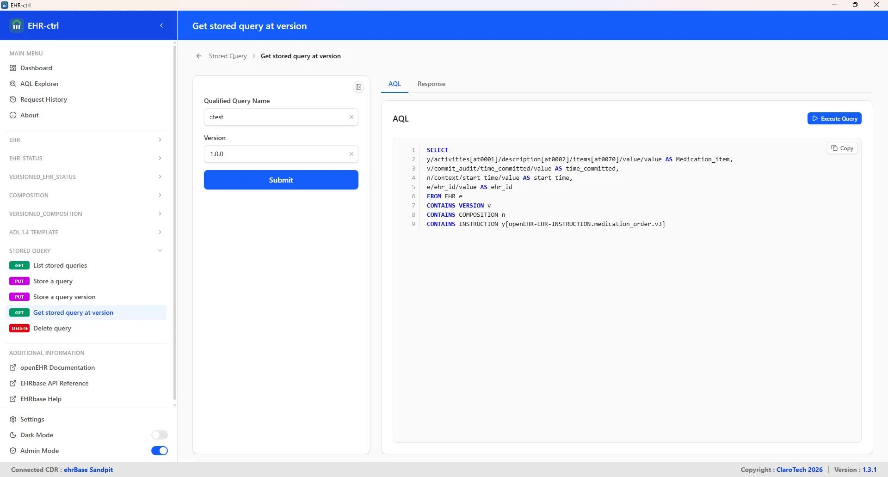Expand the COMPOSITION section

pos(86,195)
